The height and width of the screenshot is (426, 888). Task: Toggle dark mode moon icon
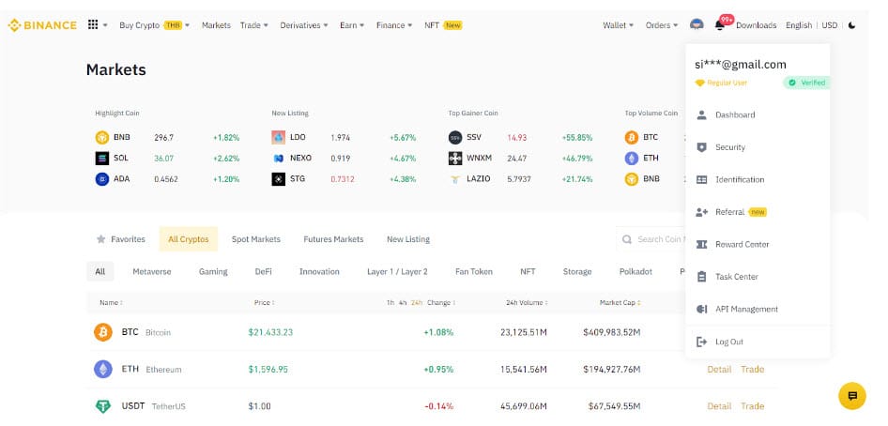coord(852,25)
